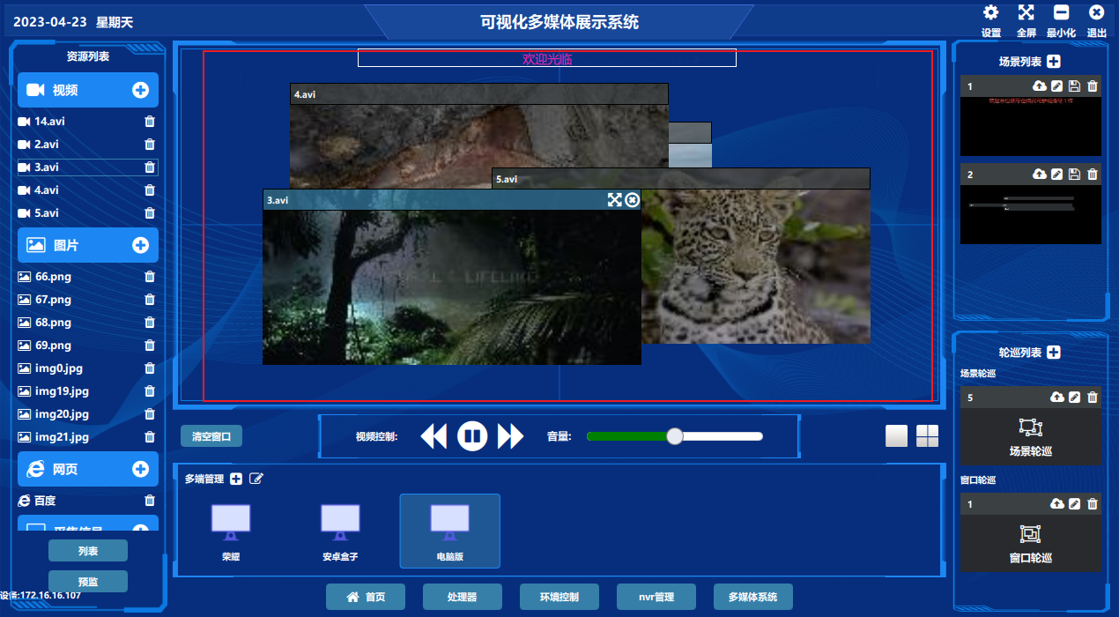This screenshot has width=1119, height=617.
Task: Click the 清空窗口 button
Action: point(211,436)
